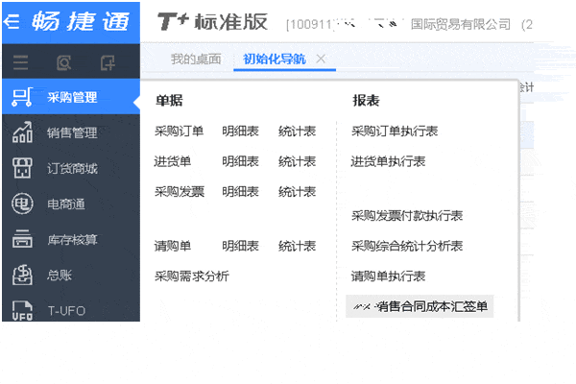Click the money ledger icon for 总账

coord(22,275)
